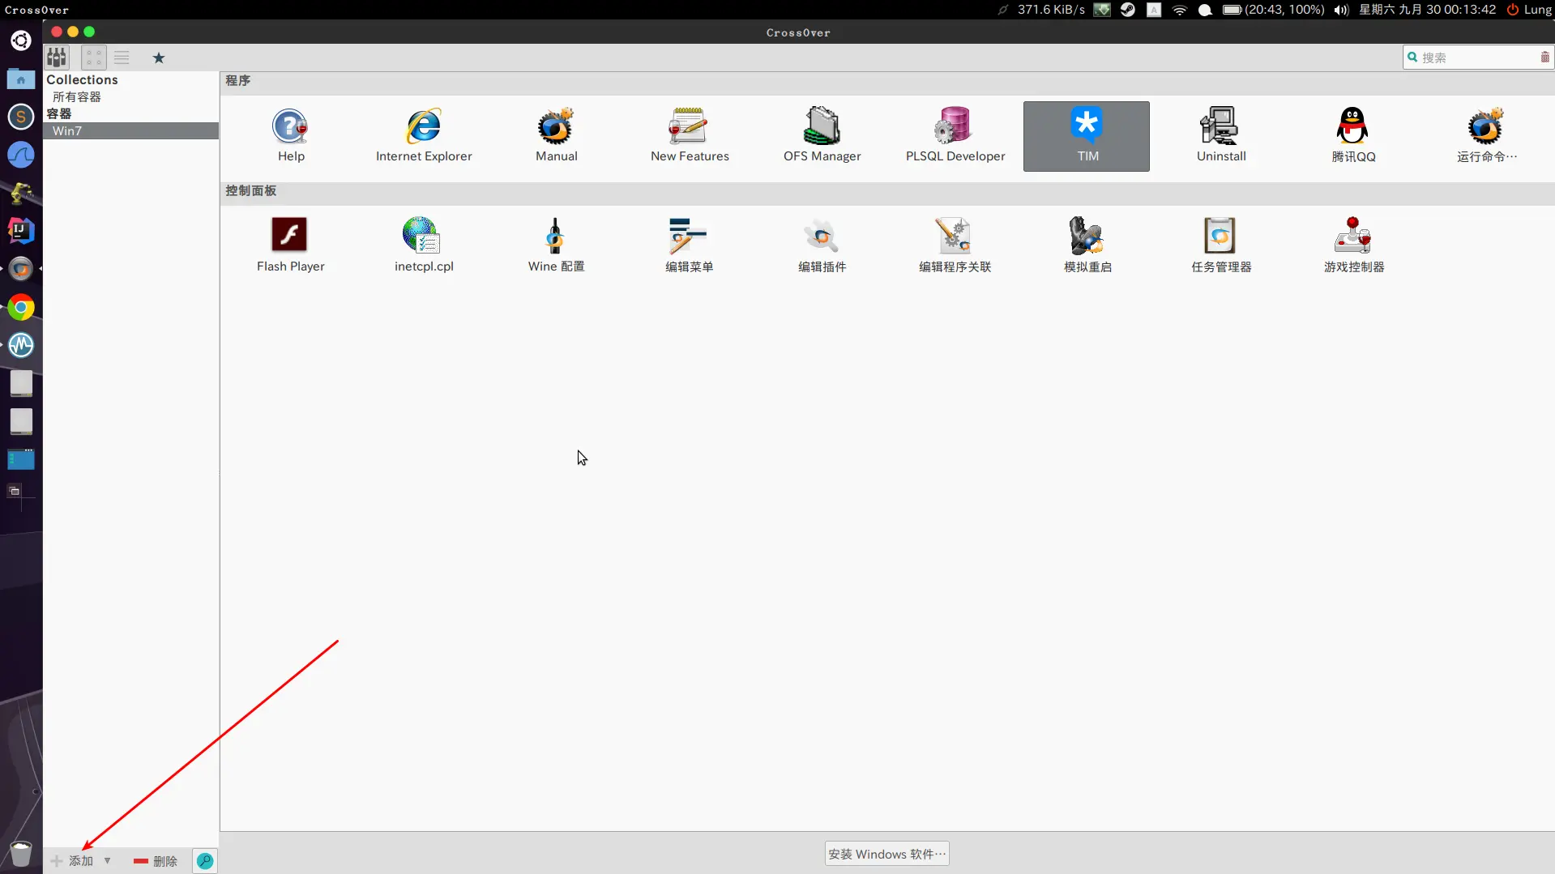Open the home folder from launcher
Image resolution: width=1555 pixels, height=874 pixels.
(21, 79)
